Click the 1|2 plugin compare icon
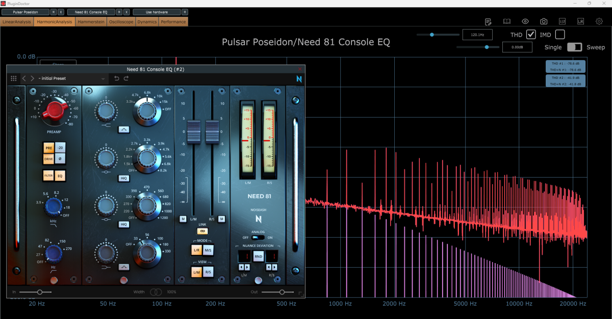Viewport: 612px width, 319px height. (x=562, y=21)
